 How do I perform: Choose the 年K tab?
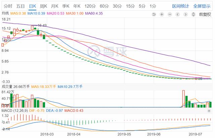(77, 6)
